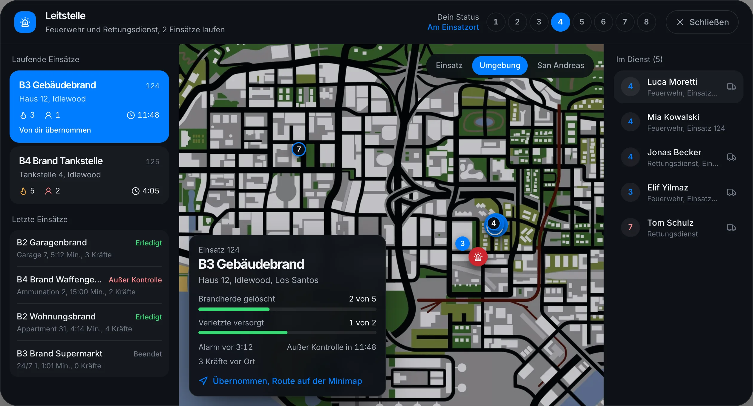Set your status to 8
The width and height of the screenshot is (753, 406).
click(646, 22)
